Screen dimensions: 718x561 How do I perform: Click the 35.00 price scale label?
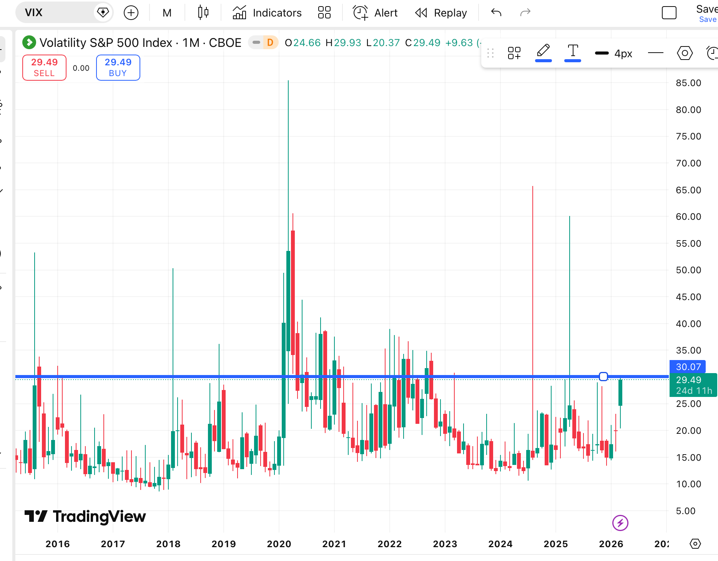click(688, 350)
